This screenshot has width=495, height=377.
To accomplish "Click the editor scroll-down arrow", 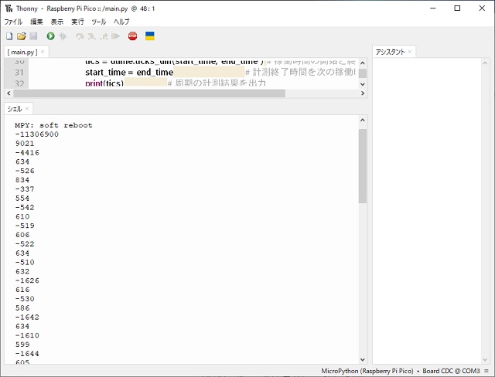I will 363,83.
